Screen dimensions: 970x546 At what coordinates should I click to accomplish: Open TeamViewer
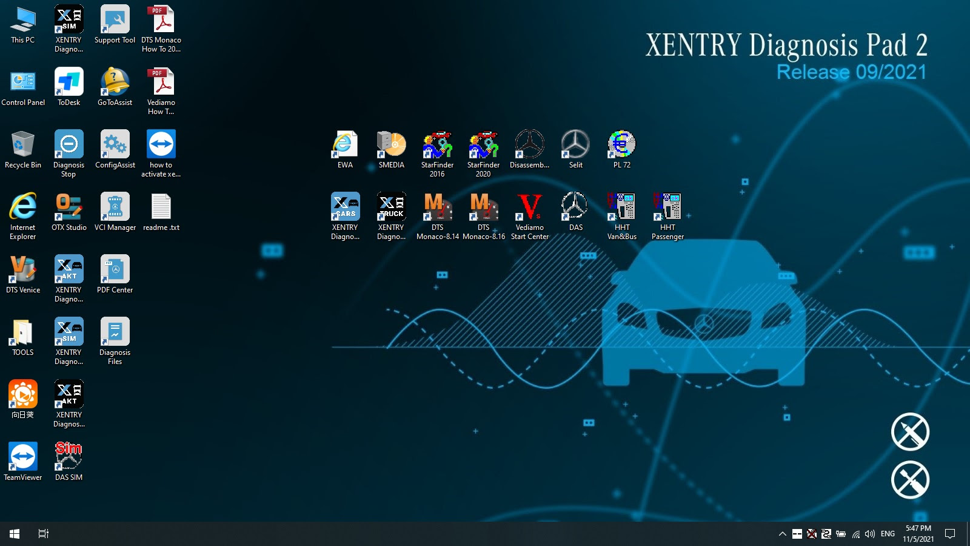click(22, 455)
